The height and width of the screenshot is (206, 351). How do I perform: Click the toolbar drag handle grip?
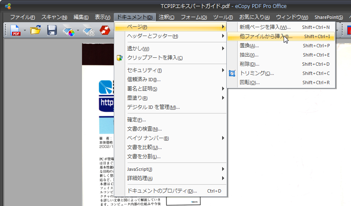6,30
